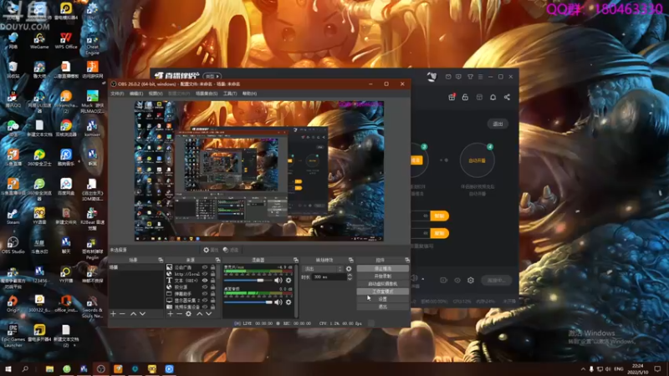The image size is (669, 376).
Task: Adjust the desktop audio volume slider
Action: point(248,302)
